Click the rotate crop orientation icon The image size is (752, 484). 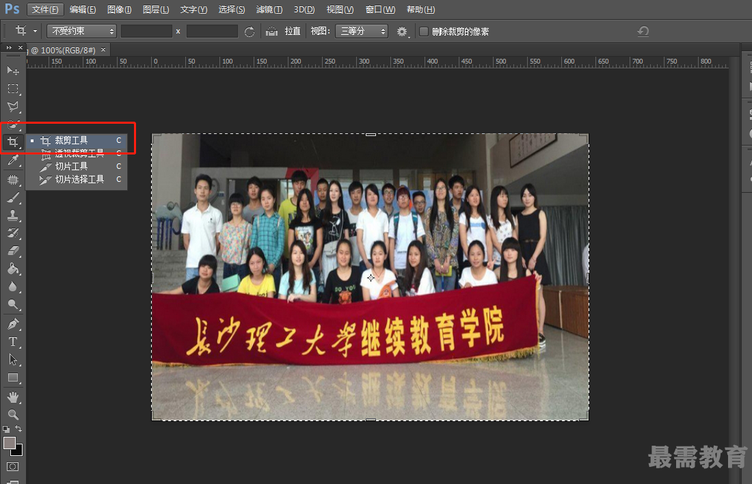250,31
